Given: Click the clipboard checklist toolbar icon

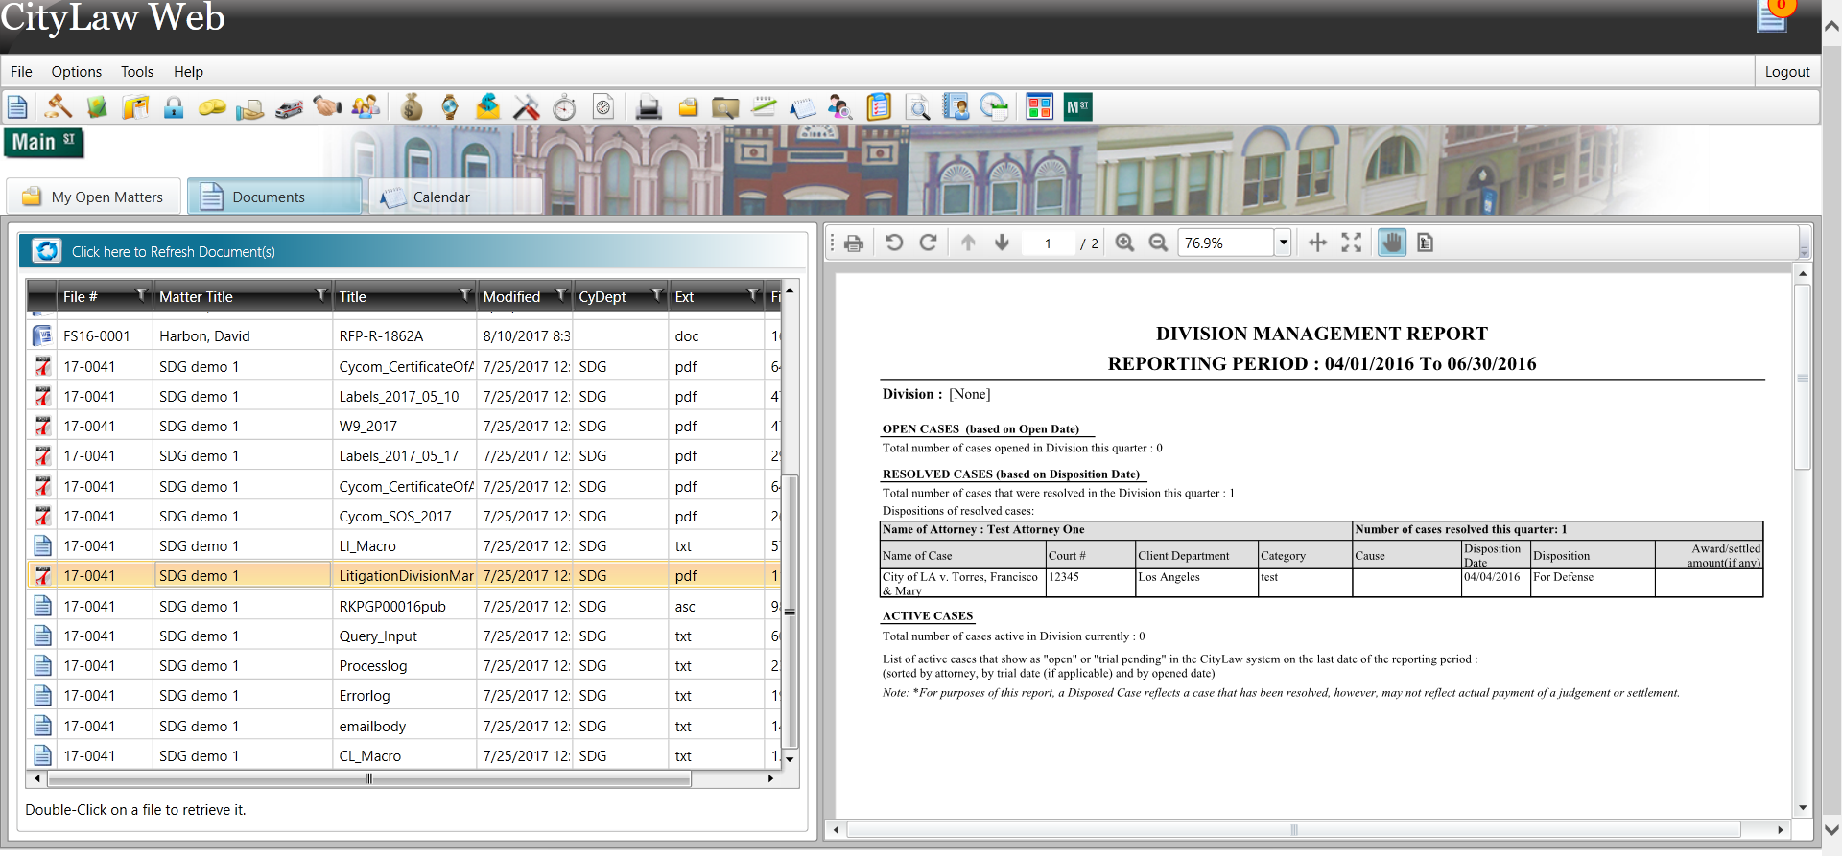Looking at the screenshot, I should 879,106.
